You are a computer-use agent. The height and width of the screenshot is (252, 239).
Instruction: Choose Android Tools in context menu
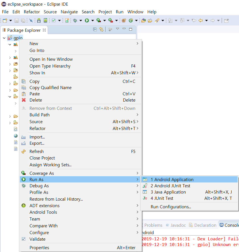pyautogui.click(x=81, y=212)
